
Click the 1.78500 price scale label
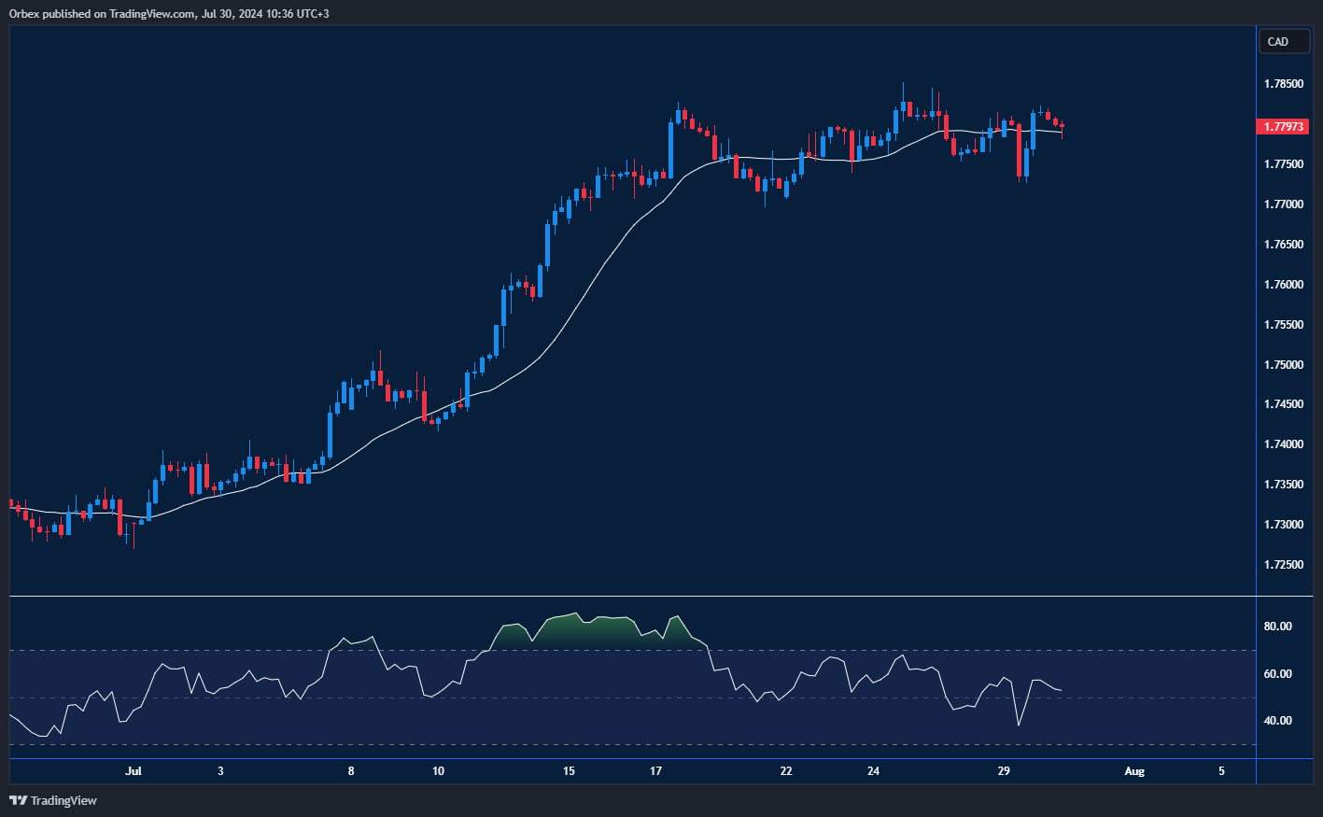[x=1284, y=84]
